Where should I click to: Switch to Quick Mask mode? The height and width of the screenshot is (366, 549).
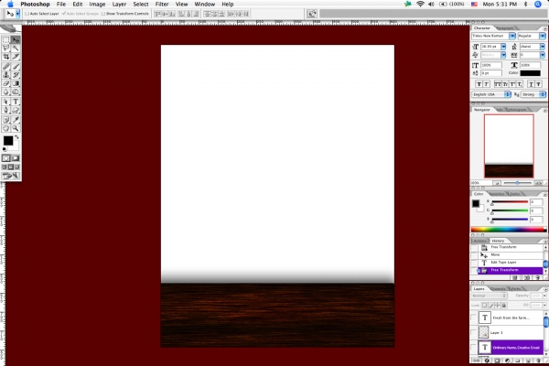pyautogui.click(x=16, y=158)
